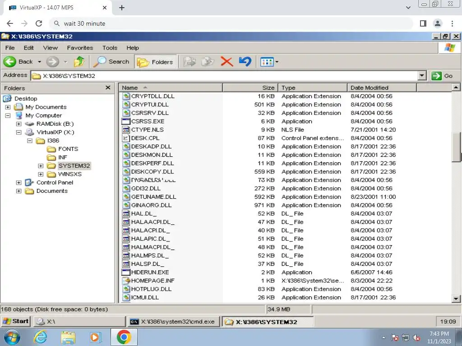Open Search with the magnifier button
Viewport: 462px width, 346px height.
click(112, 62)
